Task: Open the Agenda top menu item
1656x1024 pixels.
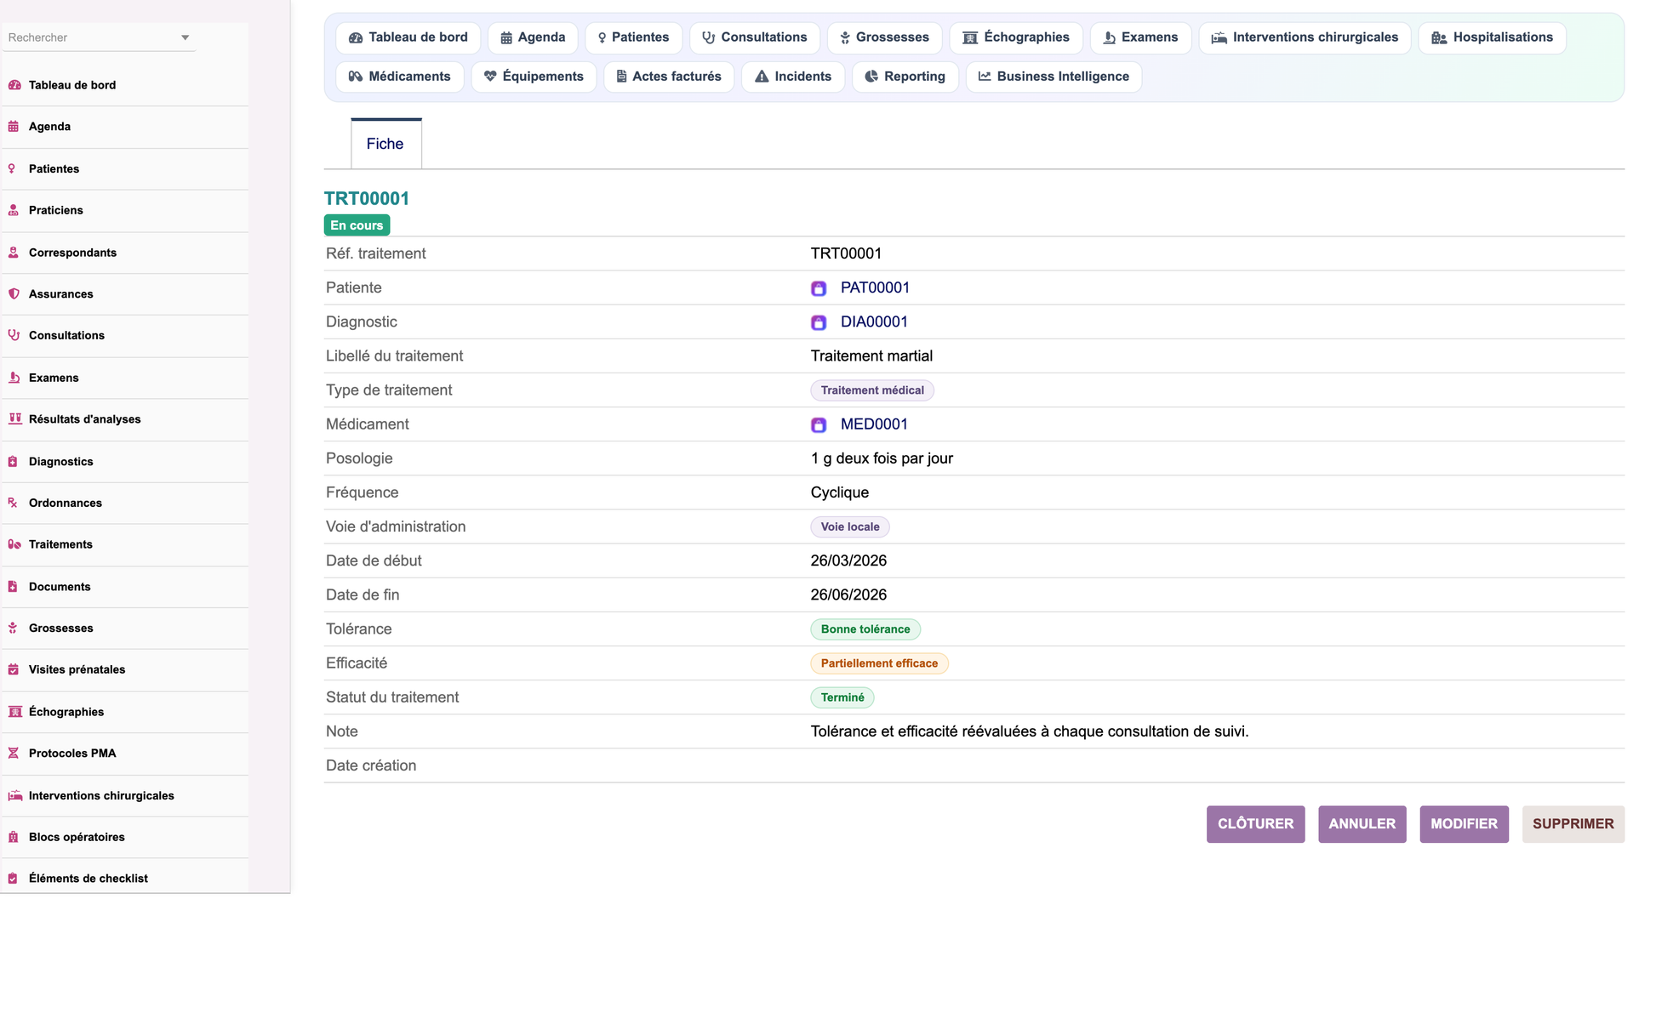Action: 533,37
